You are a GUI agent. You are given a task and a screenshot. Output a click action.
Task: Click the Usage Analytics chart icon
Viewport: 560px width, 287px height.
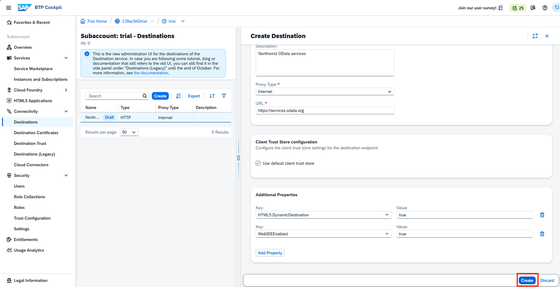point(9,250)
